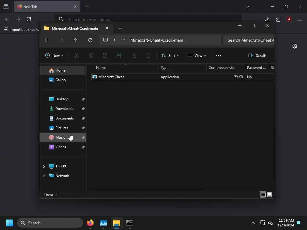Open the Pictures quick access folder
Screen dimensions: 307x230
pos(63,128)
